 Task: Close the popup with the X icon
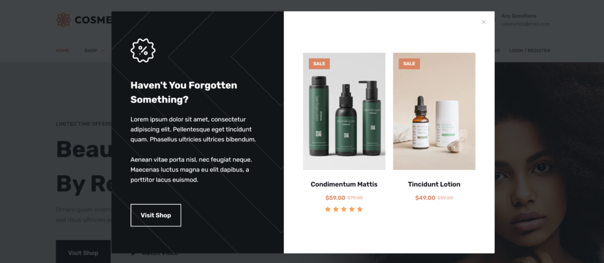(x=484, y=22)
